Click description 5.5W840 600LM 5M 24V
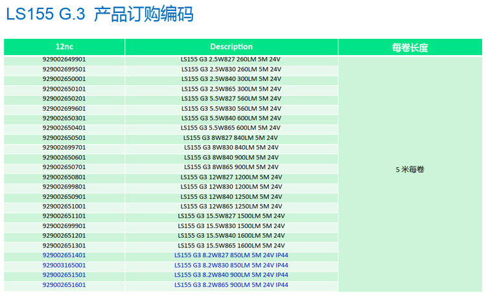The image size is (486, 298). coord(231,118)
